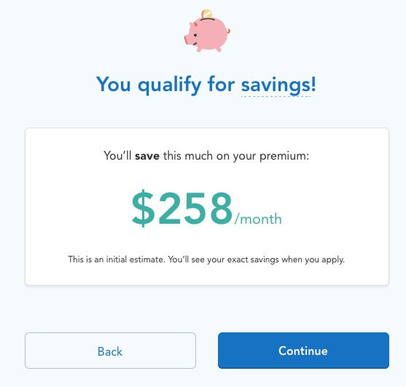Screen dimensions: 406x387
Task: Click the pink piggy bank illustration
Action: click(207, 31)
